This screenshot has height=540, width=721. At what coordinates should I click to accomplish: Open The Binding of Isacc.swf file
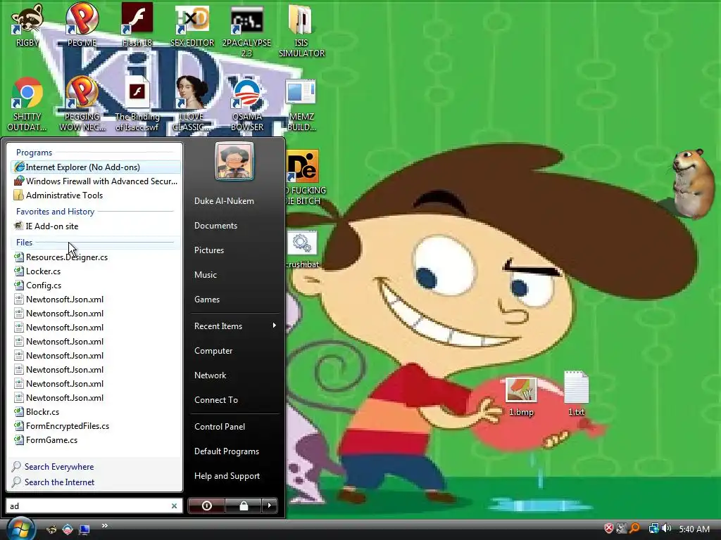coord(137,104)
